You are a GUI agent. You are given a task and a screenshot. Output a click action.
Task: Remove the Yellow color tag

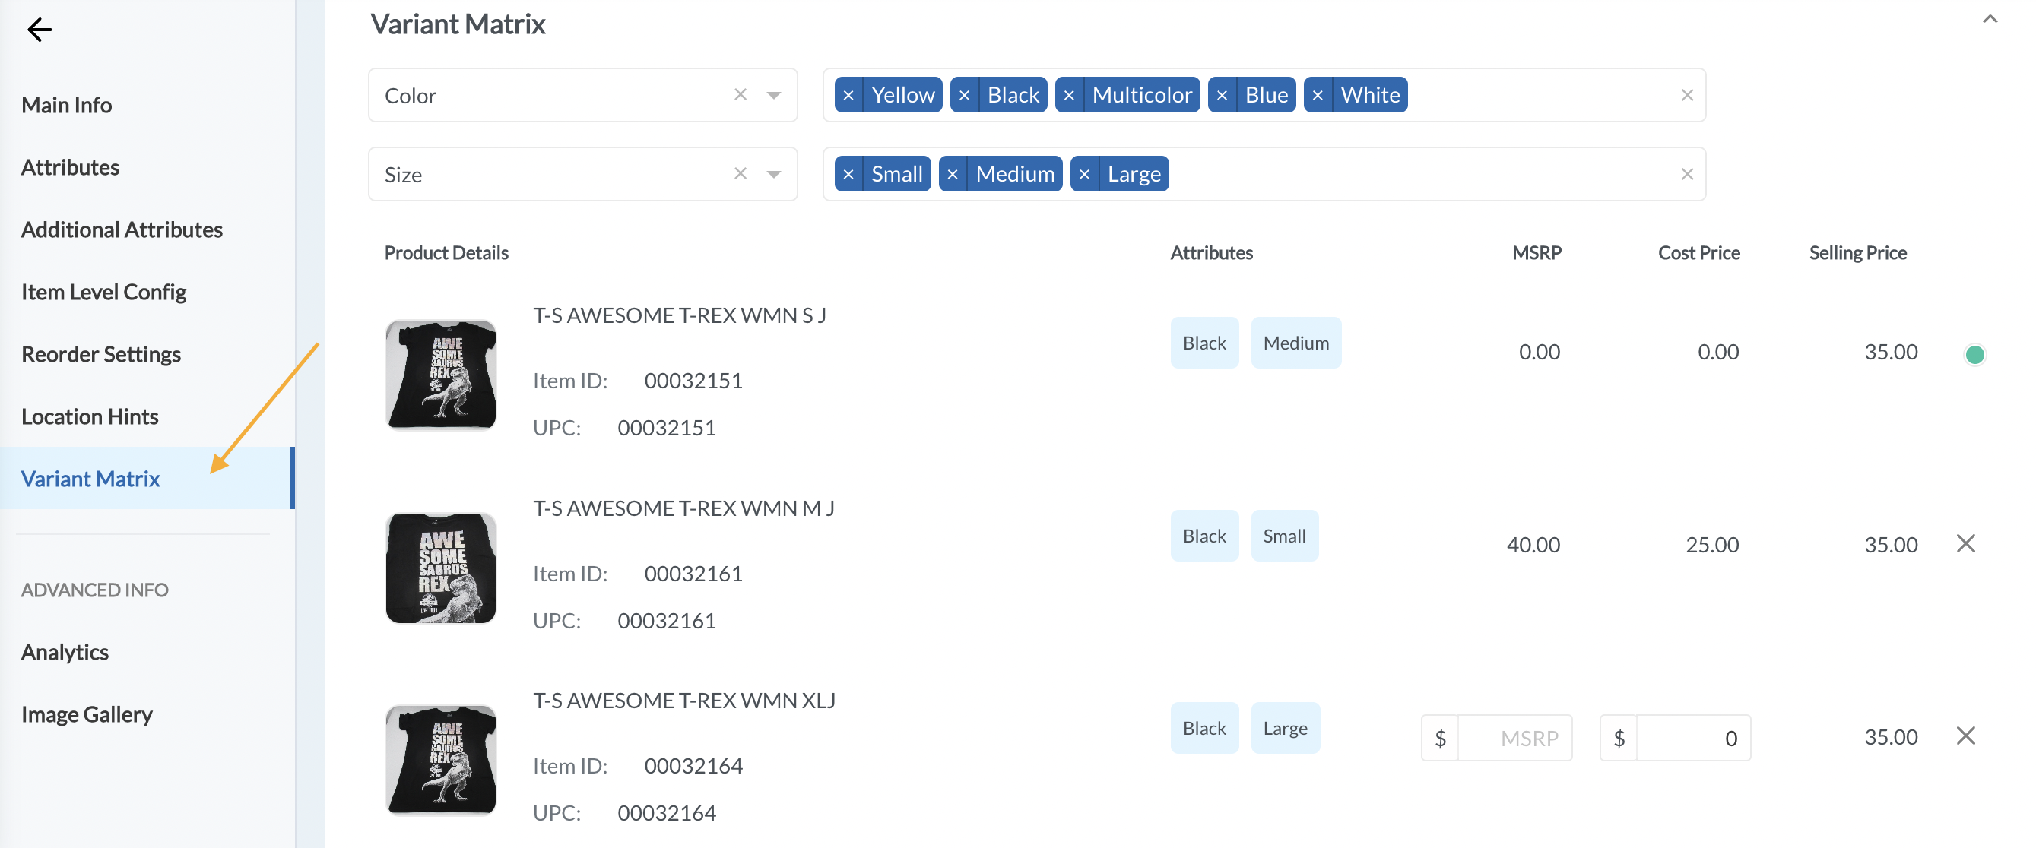coord(850,94)
